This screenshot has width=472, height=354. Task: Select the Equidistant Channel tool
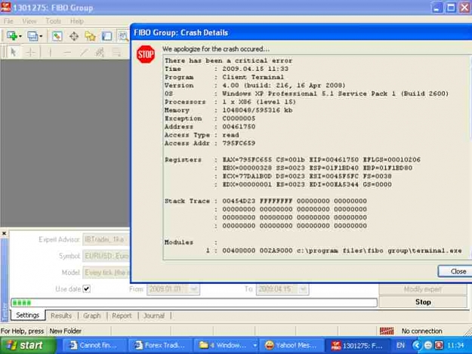pyautogui.click(x=100, y=52)
